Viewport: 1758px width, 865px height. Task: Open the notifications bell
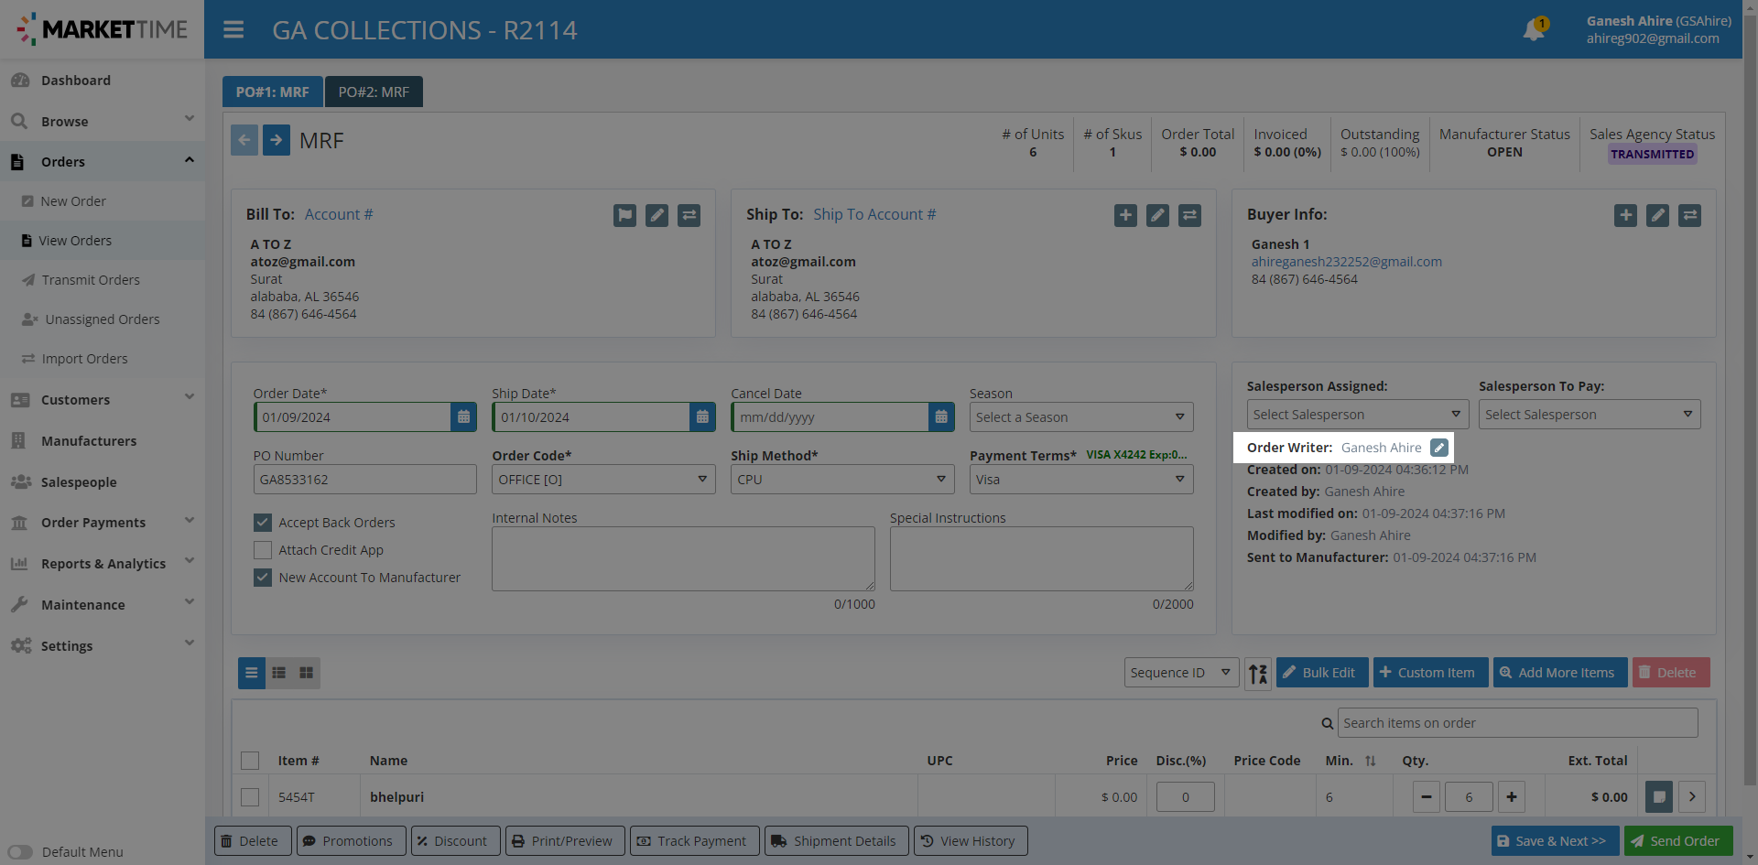click(1534, 29)
